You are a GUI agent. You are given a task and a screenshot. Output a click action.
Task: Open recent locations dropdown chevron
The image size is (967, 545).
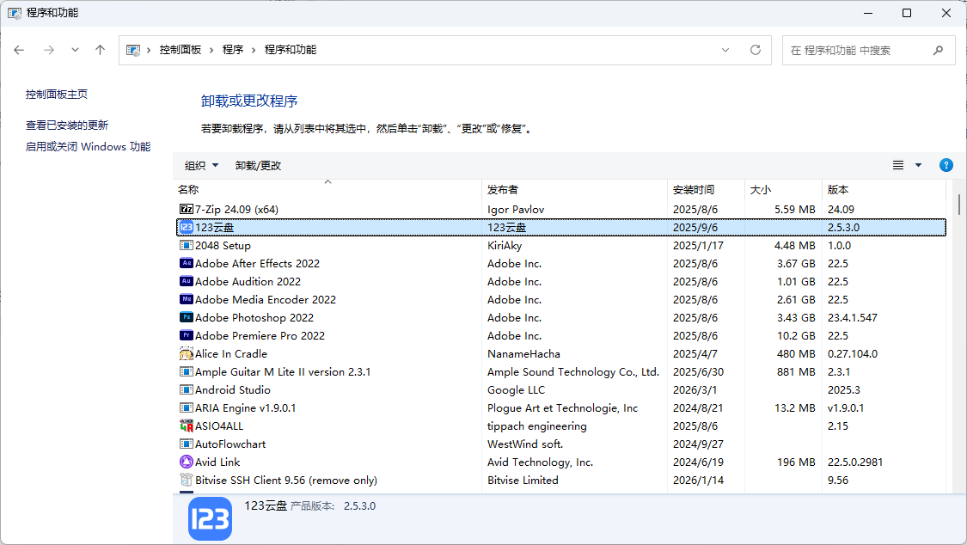coord(76,50)
